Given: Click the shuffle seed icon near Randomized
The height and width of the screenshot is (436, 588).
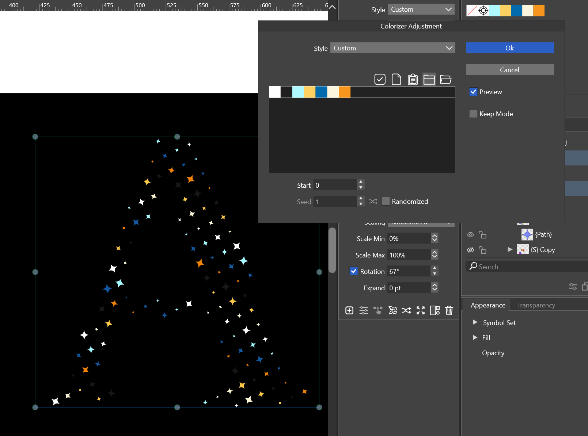Looking at the screenshot, I should (x=373, y=202).
